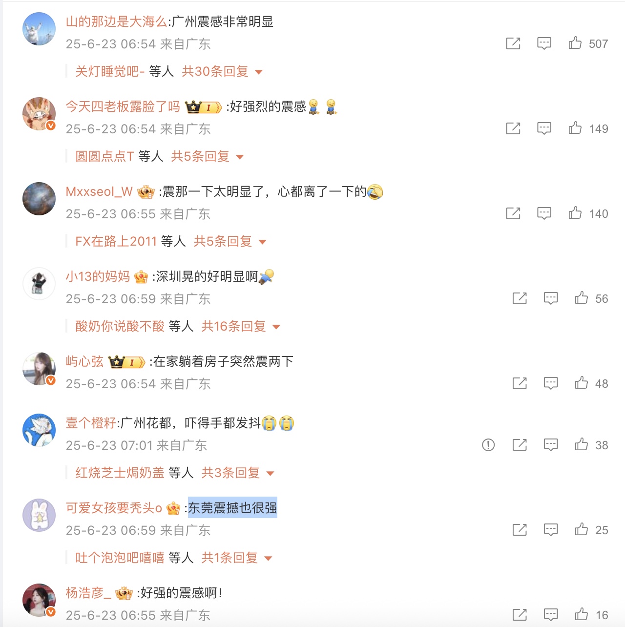View 杨浩彦_'s profile picture
The height and width of the screenshot is (627, 625).
[x=39, y=600]
